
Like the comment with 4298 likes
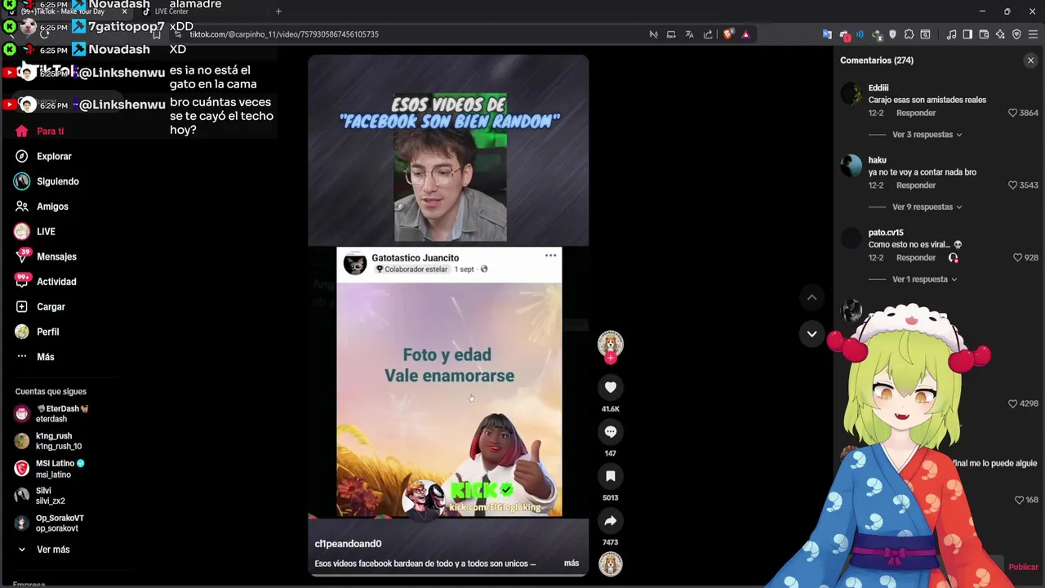coord(1012,403)
